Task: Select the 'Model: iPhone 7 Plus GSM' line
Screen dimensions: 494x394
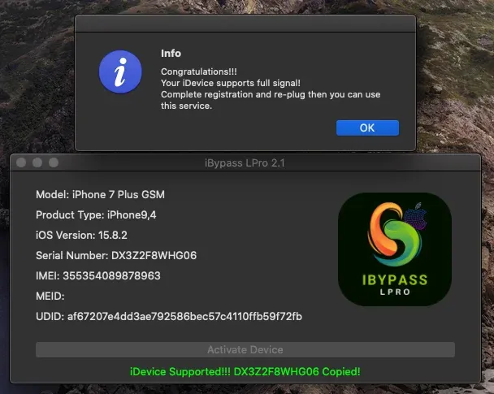Action: (100, 194)
